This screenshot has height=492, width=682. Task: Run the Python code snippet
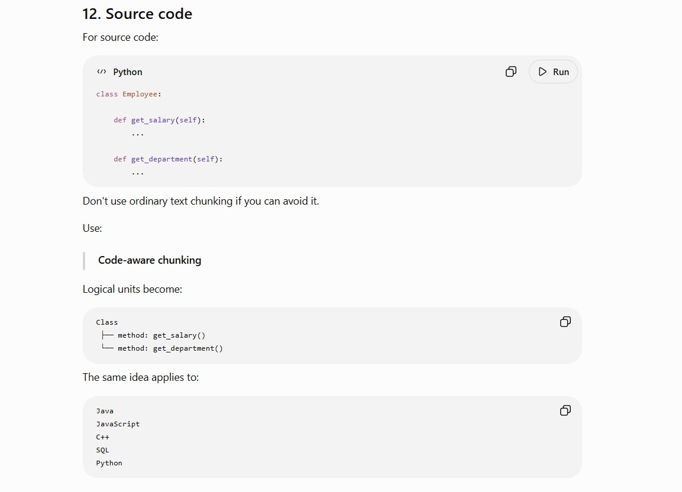click(x=553, y=72)
